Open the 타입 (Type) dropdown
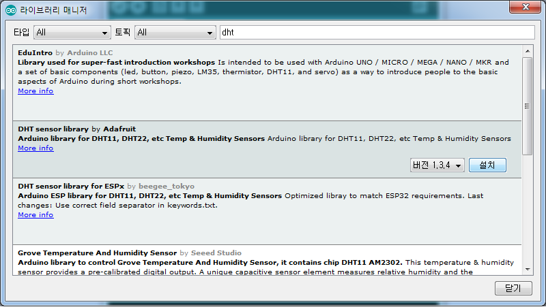Viewport: 546px width, 307px height. pos(72,33)
